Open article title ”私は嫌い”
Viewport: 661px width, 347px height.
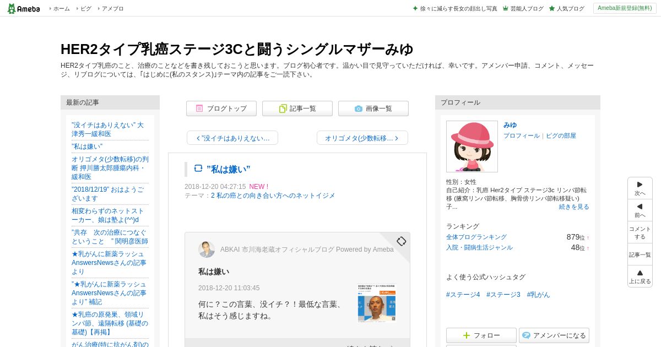[x=228, y=169]
